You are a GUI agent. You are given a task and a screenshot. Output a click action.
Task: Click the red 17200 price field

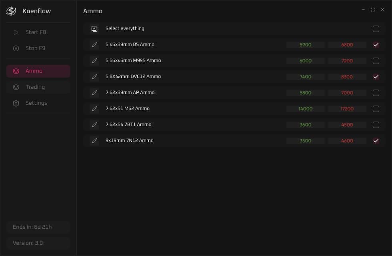pos(347,109)
